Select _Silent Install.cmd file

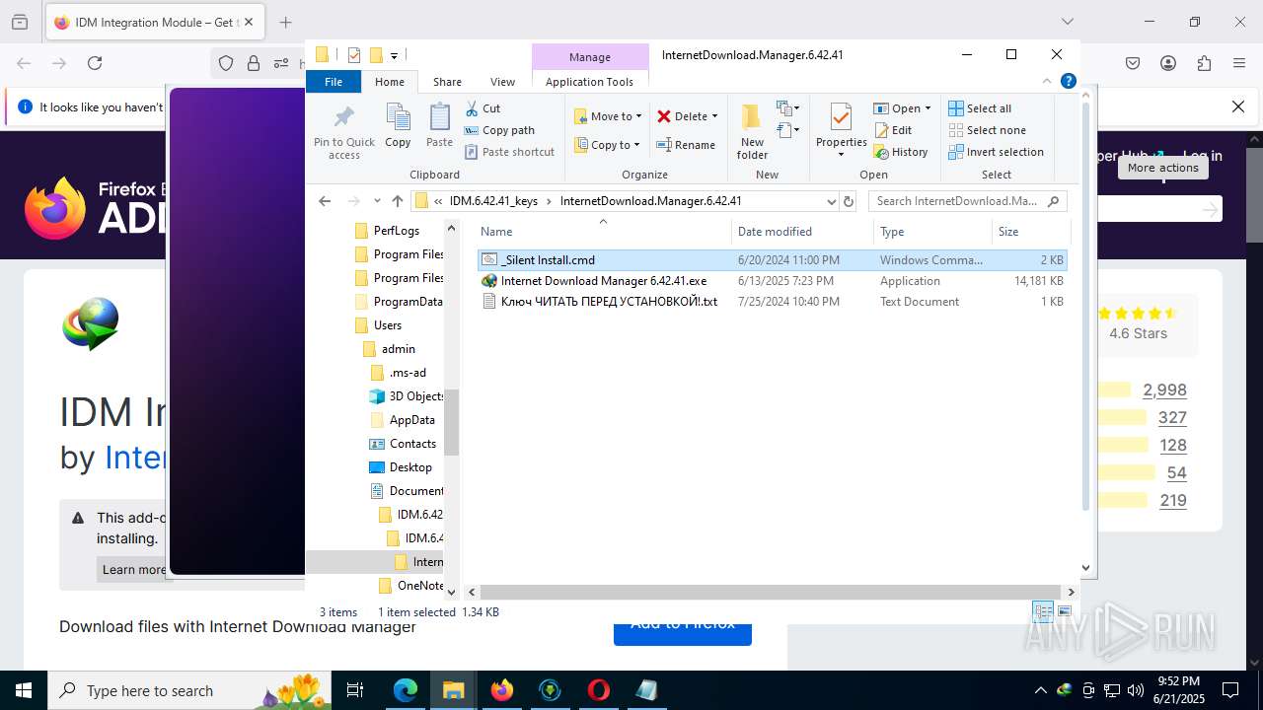click(x=772, y=260)
